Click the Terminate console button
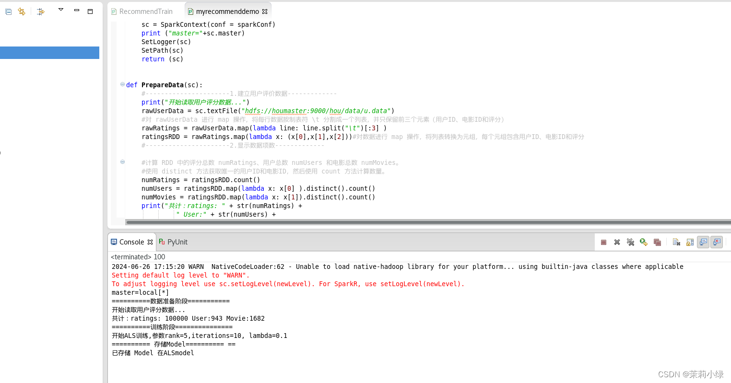Screen dimensions: 731x383 tap(603, 242)
